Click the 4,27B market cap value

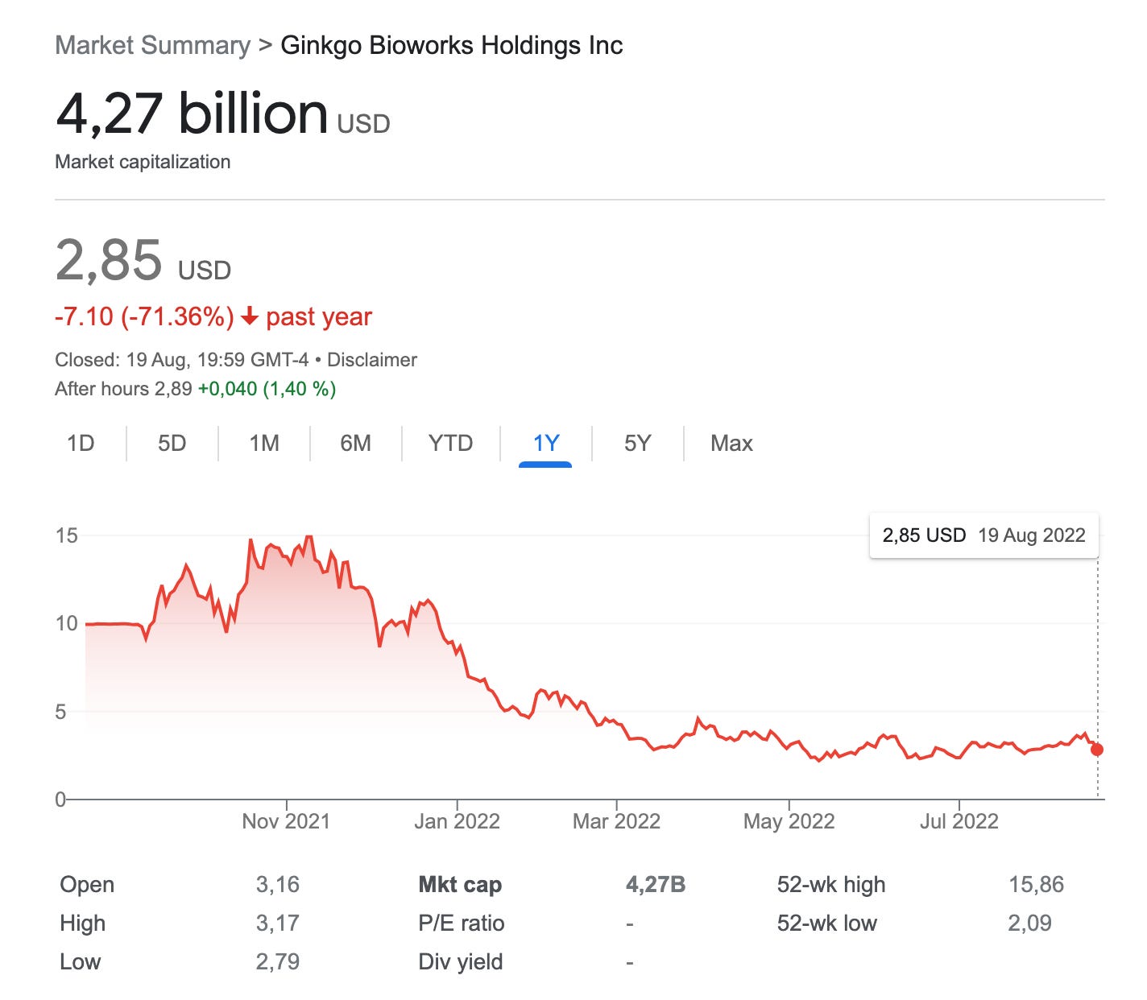pyautogui.click(x=656, y=885)
